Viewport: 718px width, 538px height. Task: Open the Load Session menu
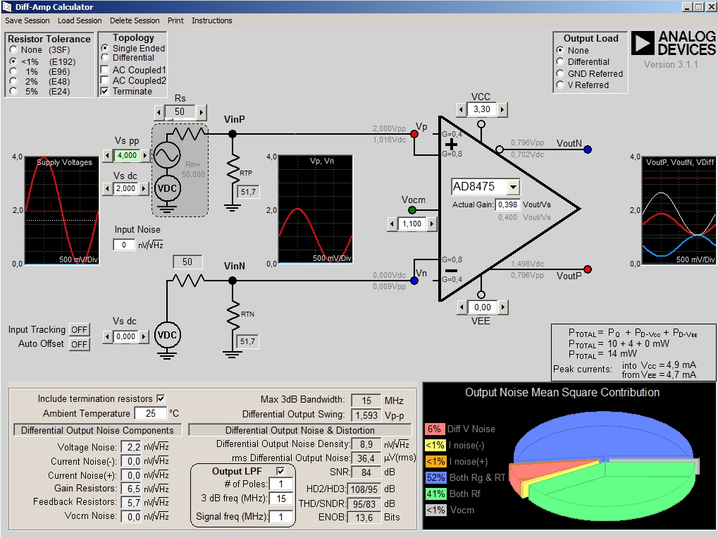click(x=80, y=20)
